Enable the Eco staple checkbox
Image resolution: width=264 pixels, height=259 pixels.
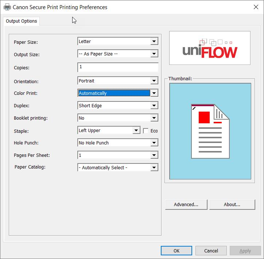click(146, 131)
